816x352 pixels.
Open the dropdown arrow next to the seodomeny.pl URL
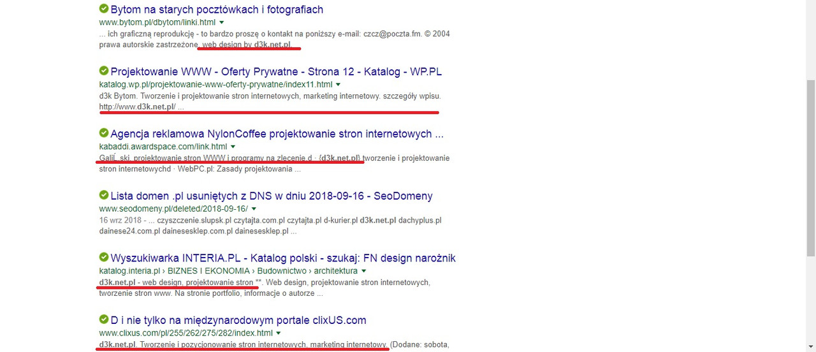[x=254, y=209]
